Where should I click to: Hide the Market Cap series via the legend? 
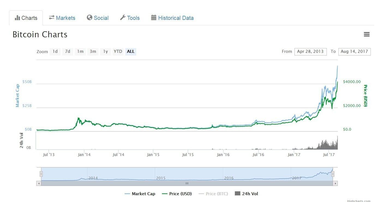click(140, 194)
